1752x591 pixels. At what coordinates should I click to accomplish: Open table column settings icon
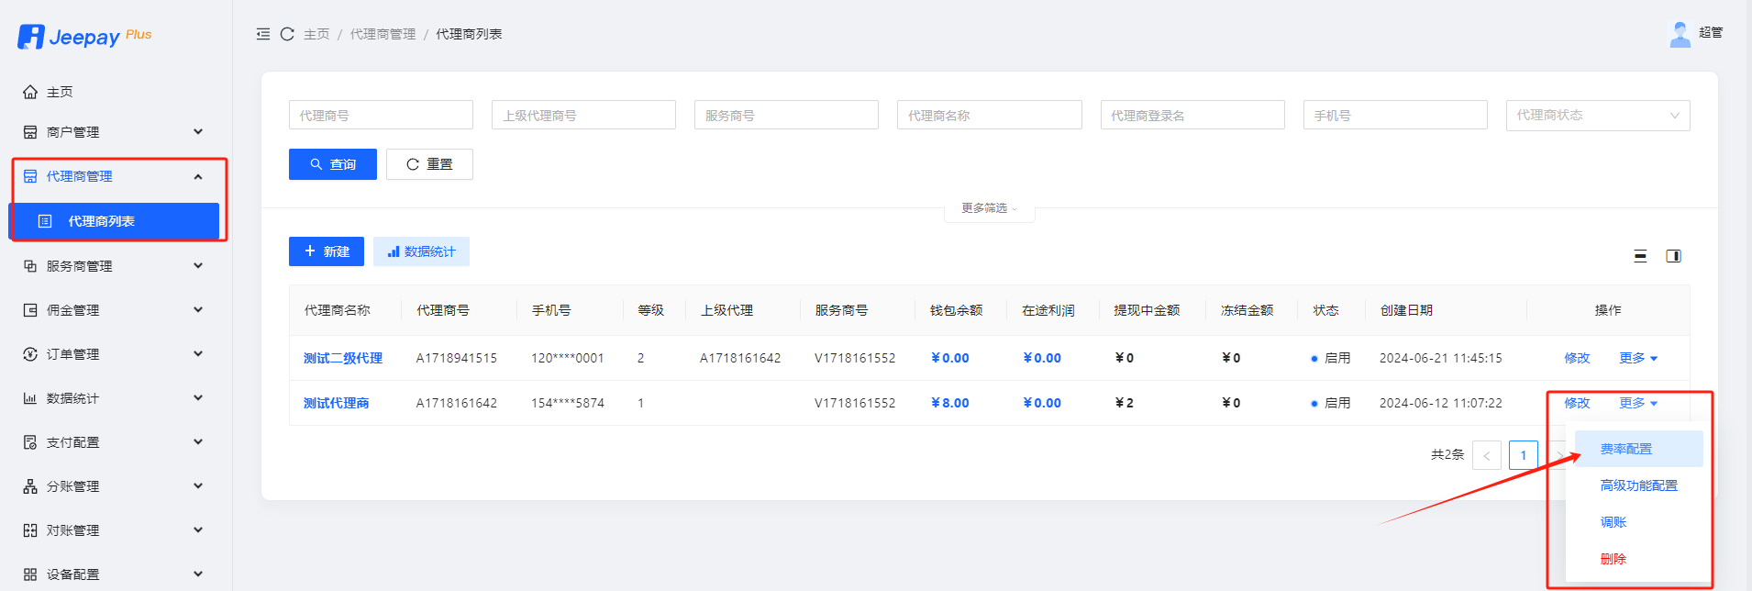pos(1673,256)
